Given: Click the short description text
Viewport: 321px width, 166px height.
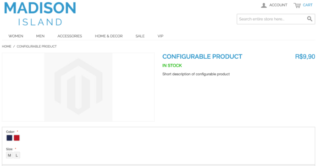Looking at the screenshot, I should pos(196,74).
